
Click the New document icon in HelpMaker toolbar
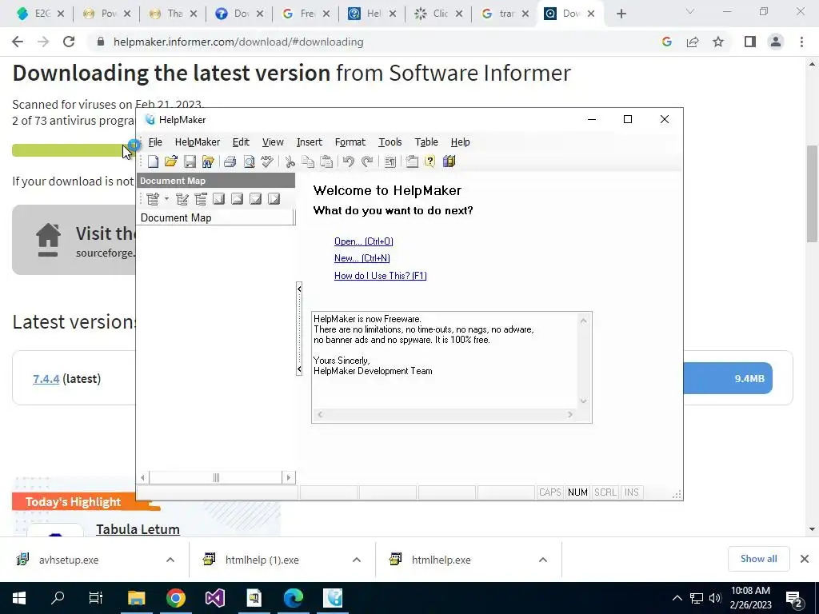(153, 161)
